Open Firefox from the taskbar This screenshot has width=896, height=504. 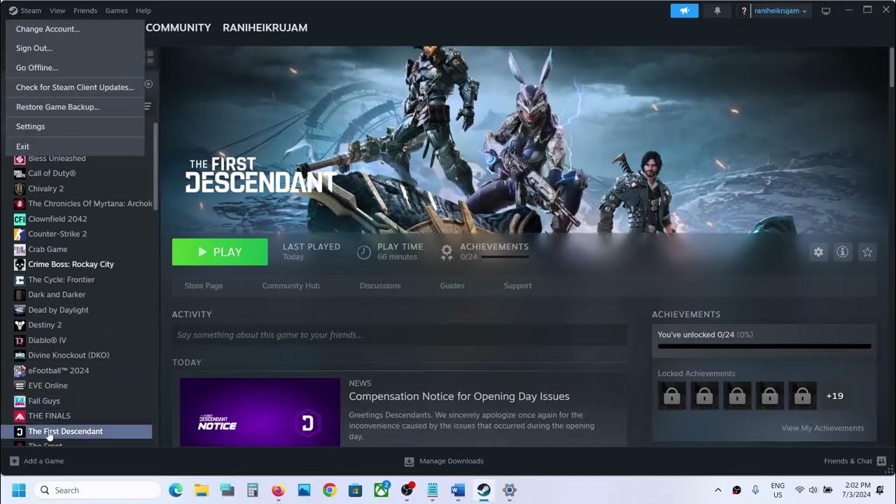[279, 490]
